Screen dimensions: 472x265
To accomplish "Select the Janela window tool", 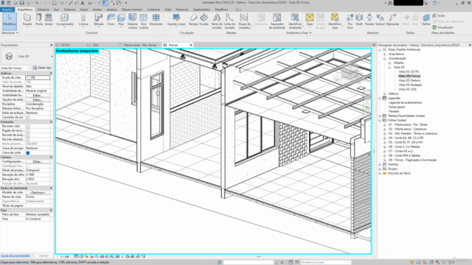I will [49, 20].
